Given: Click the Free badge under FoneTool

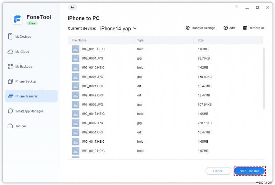Looking at the screenshot, I should coord(32,23).
